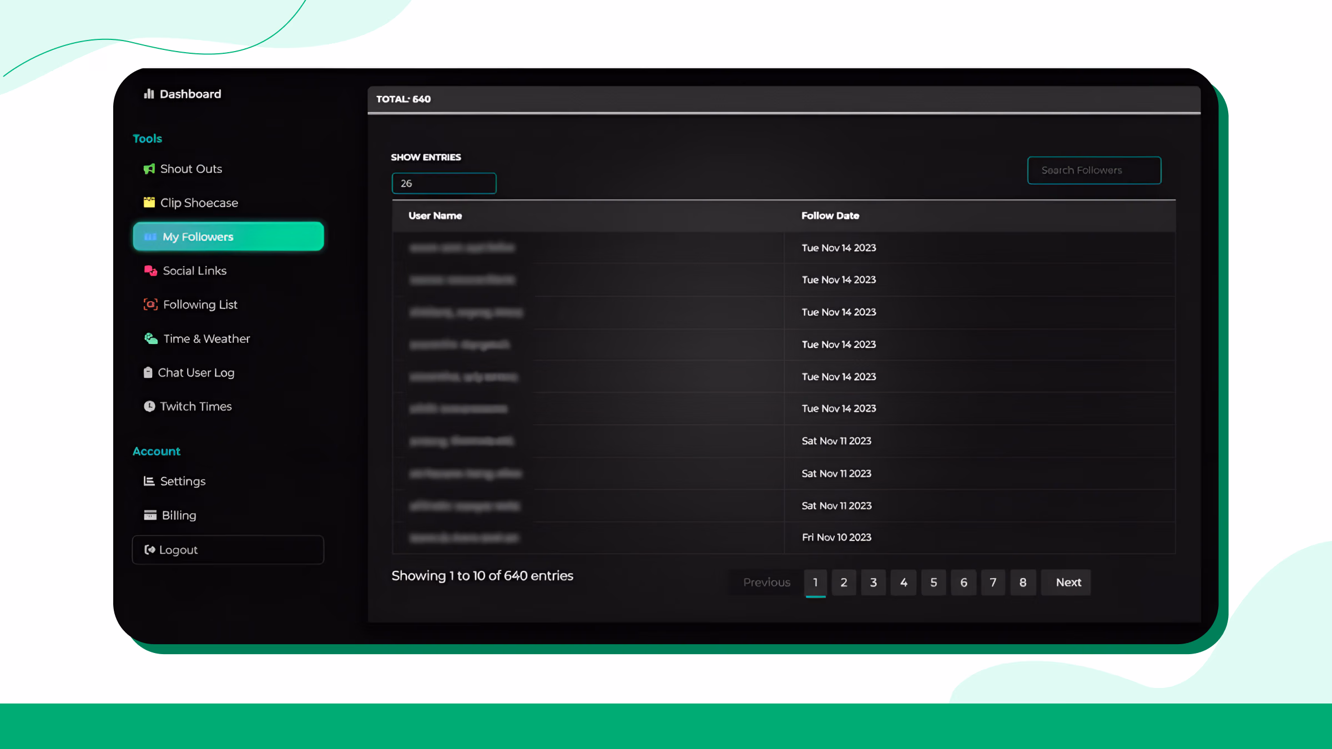Click the Shout Outs megaphone icon

pyautogui.click(x=149, y=169)
